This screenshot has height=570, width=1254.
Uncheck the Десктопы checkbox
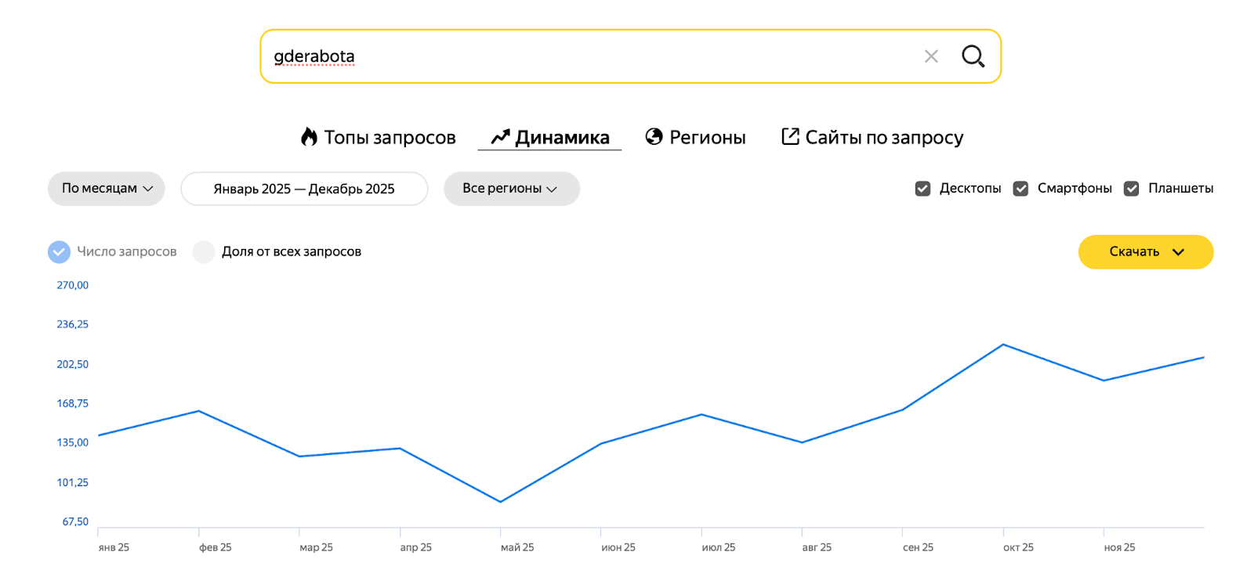pos(923,189)
